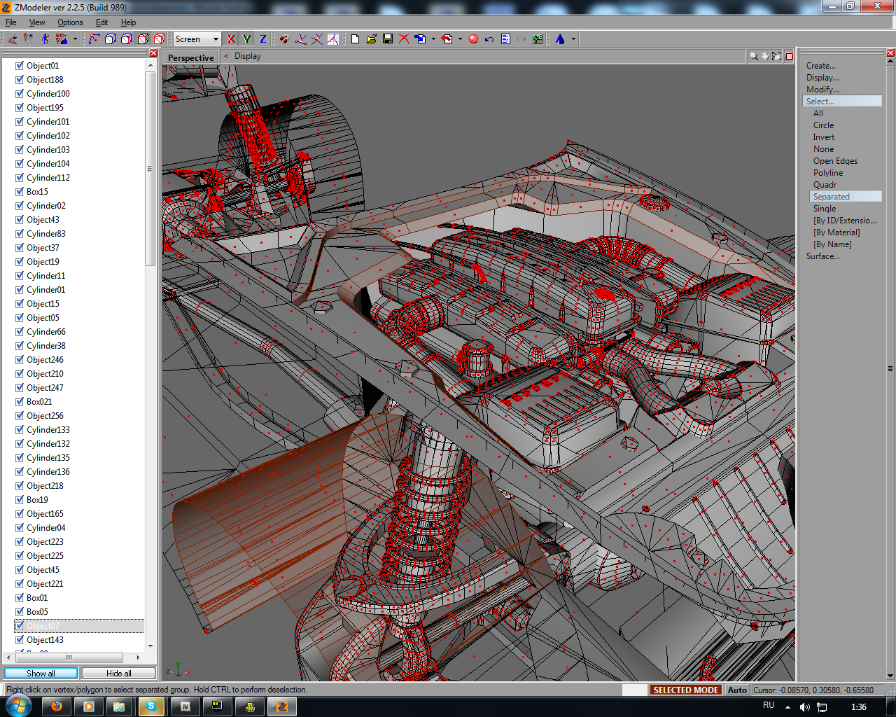Image resolution: width=896 pixels, height=717 pixels.
Task: Toggle the Z axis lock button
Action: (262, 39)
